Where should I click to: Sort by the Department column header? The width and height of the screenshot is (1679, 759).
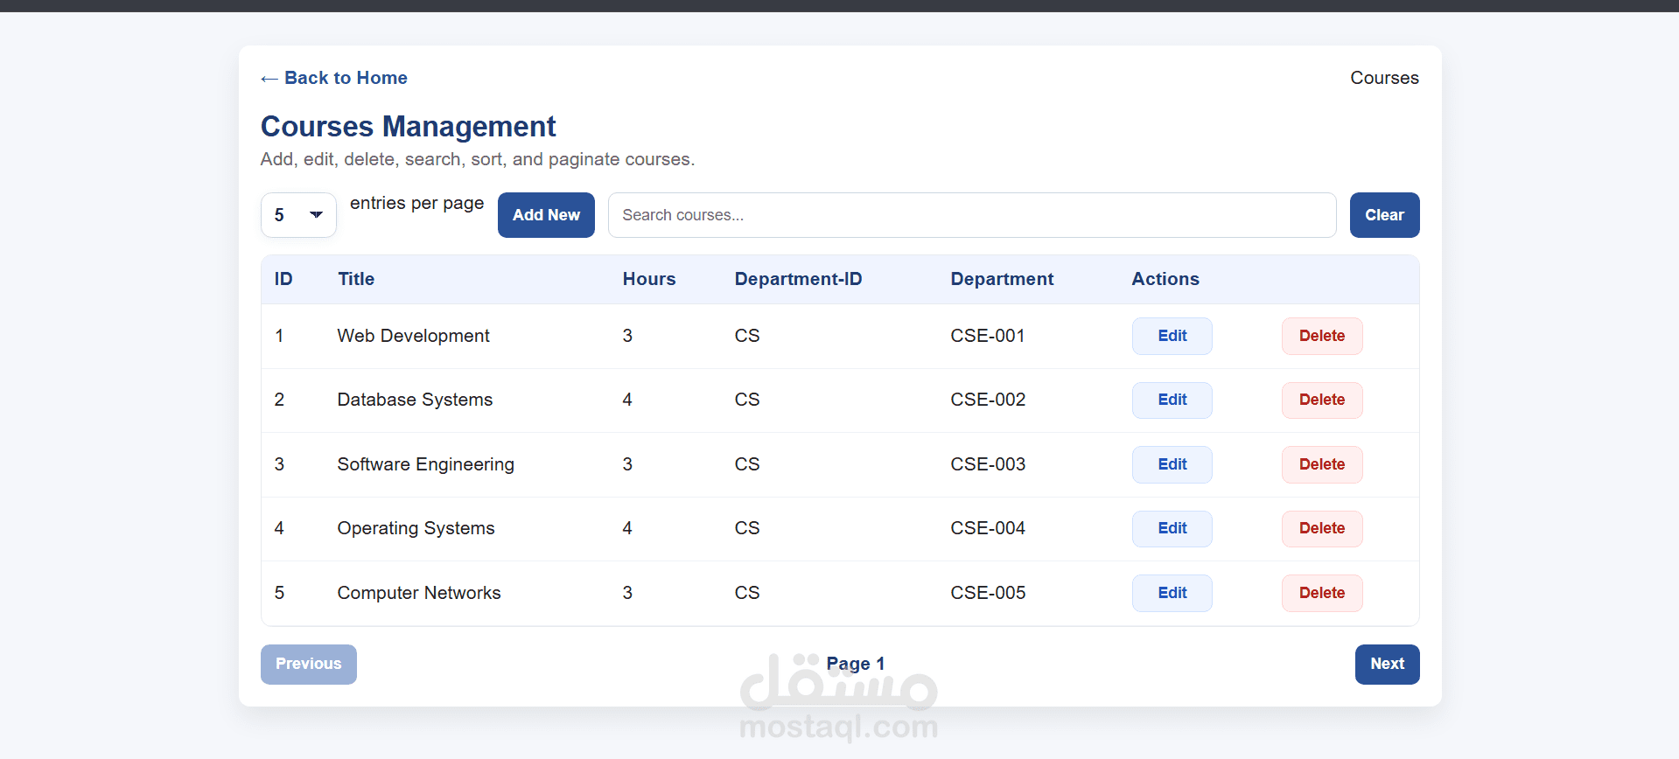[x=1002, y=279]
